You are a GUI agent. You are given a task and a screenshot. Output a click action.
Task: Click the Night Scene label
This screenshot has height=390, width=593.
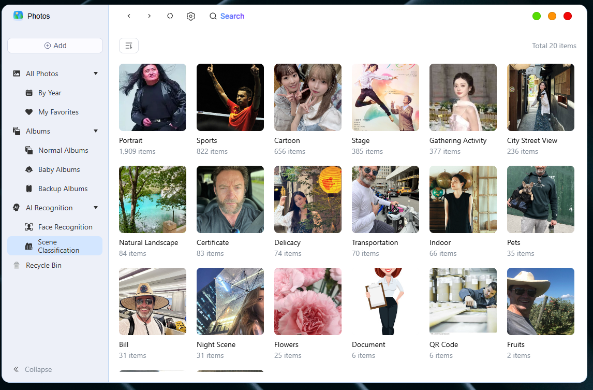tap(216, 344)
